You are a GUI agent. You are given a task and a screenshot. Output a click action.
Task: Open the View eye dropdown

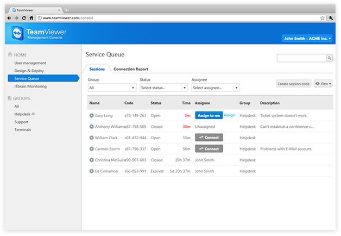(323, 84)
